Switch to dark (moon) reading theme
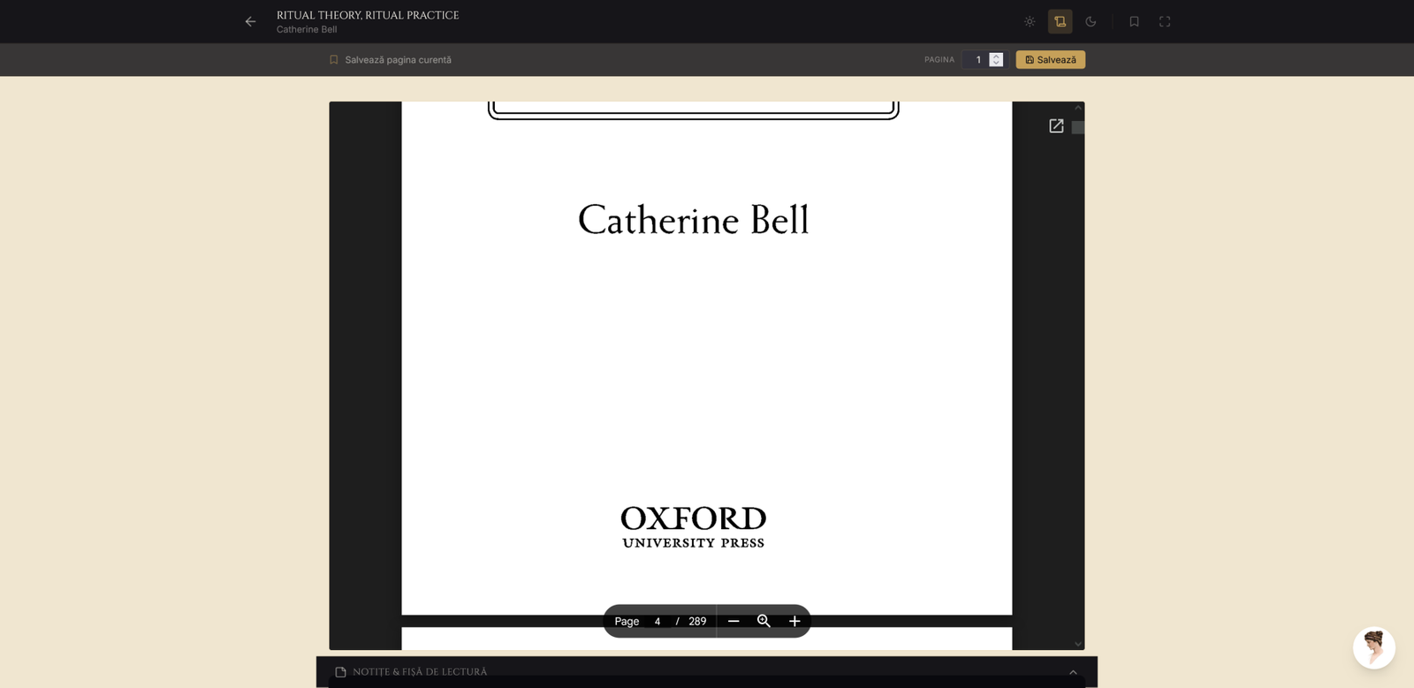This screenshot has height=688, width=1414. pos(1091,21)
